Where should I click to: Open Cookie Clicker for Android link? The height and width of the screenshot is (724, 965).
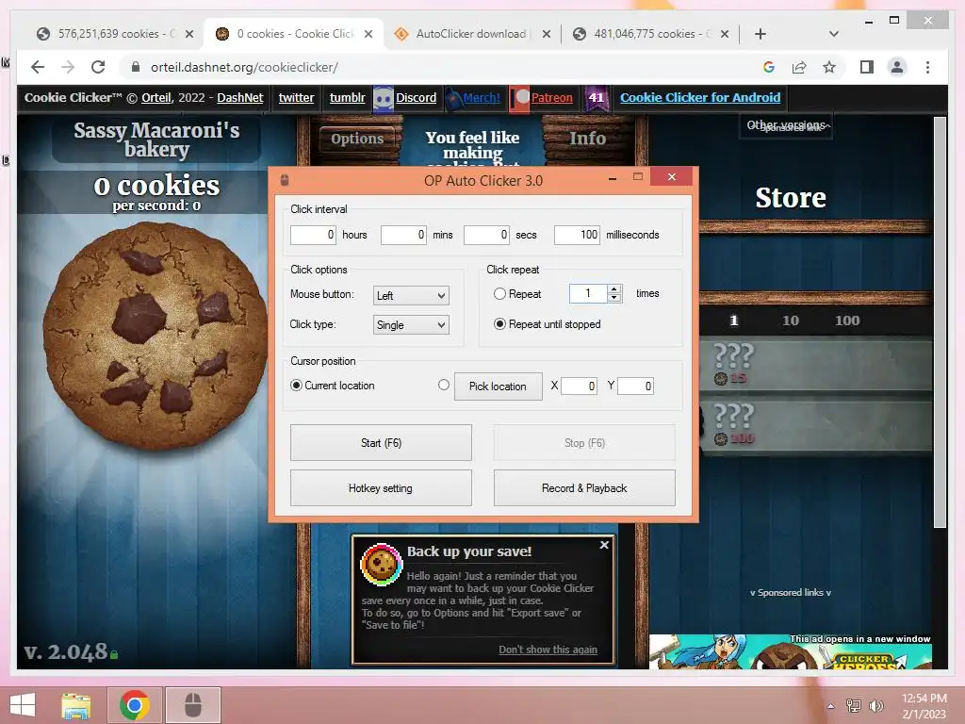click(x=700, y=98)
